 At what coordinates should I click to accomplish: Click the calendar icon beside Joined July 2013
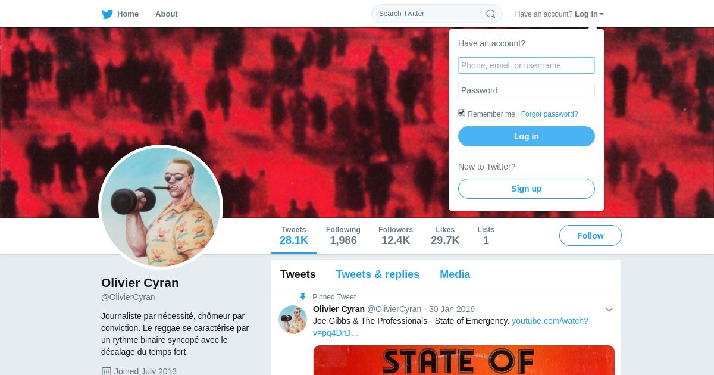(107, 371)
